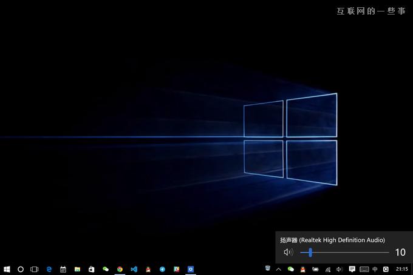The width and height of the screenshot is (413, 275).
Task: Open the clock showing 21:15
Action: 402,269
